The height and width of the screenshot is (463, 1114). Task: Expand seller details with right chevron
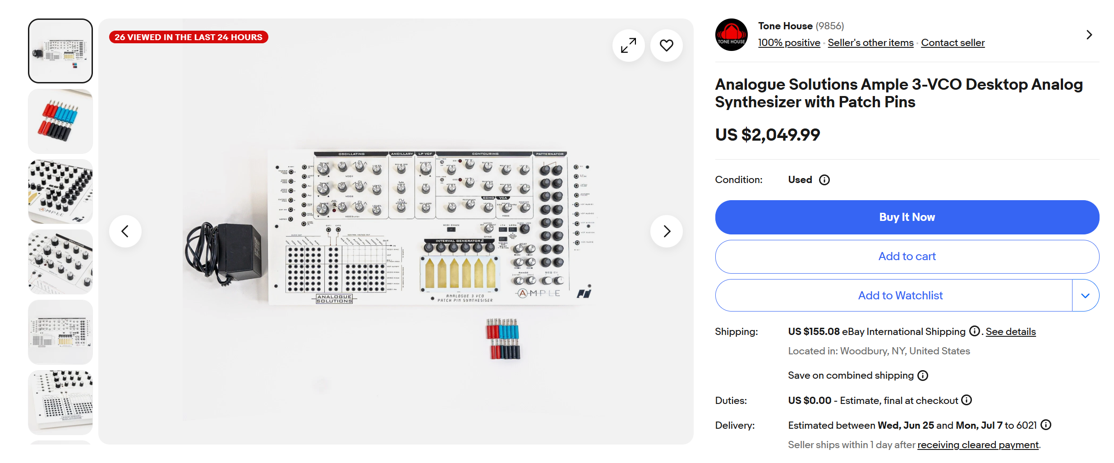point(1089,35)
